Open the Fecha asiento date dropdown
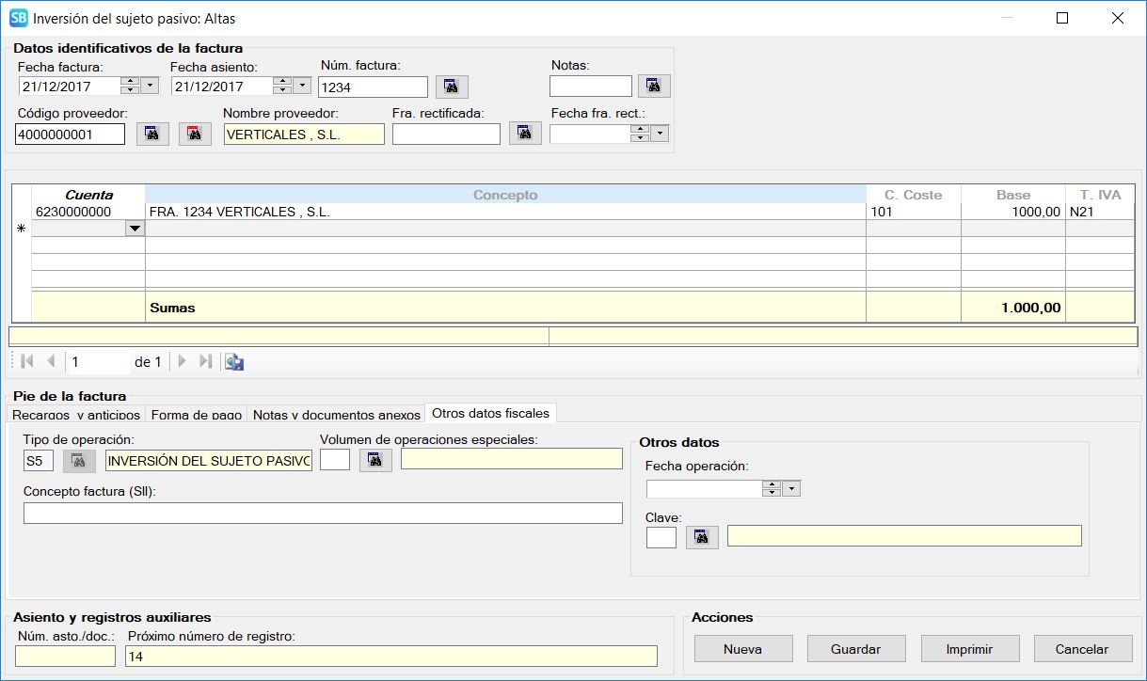Image resolution: width=1147 pixels, height=681 pixels. [x=302, y=86]
